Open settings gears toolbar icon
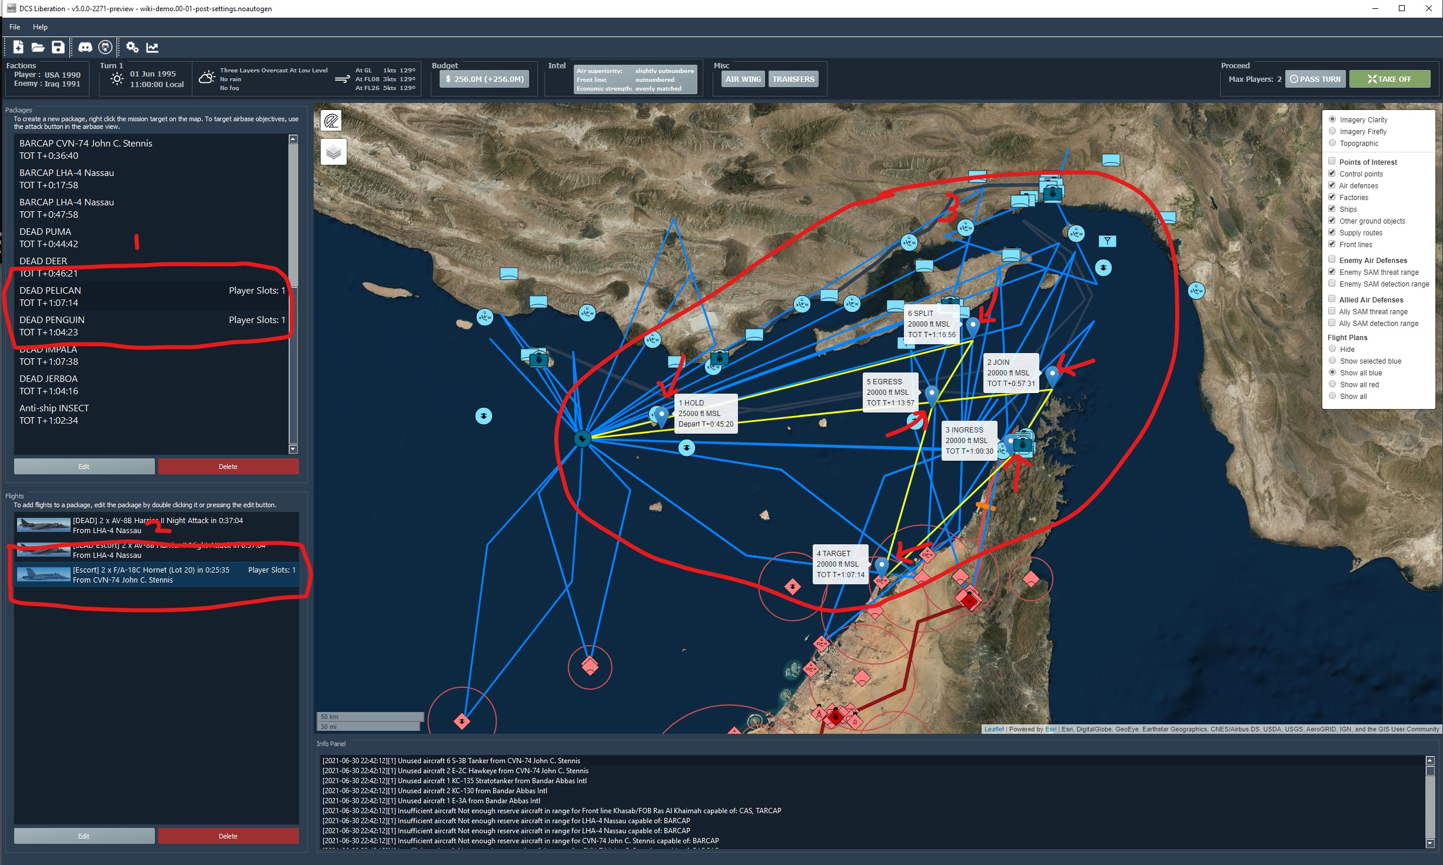Image resolution: width=1443 pixels, height=865 pixels. pyautogui.click(x=132, y=47)
